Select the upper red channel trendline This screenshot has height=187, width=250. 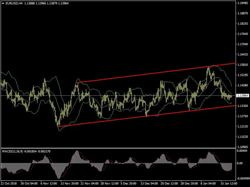click(x=156, y=72)
